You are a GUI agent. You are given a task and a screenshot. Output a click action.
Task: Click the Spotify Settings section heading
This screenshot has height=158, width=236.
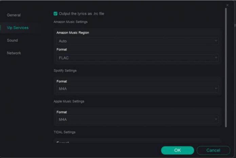click(65, 71)
